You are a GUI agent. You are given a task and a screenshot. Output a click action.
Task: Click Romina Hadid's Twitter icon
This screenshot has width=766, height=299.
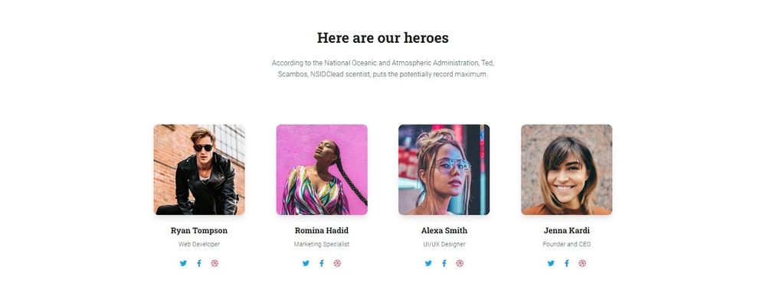[306, 263]
